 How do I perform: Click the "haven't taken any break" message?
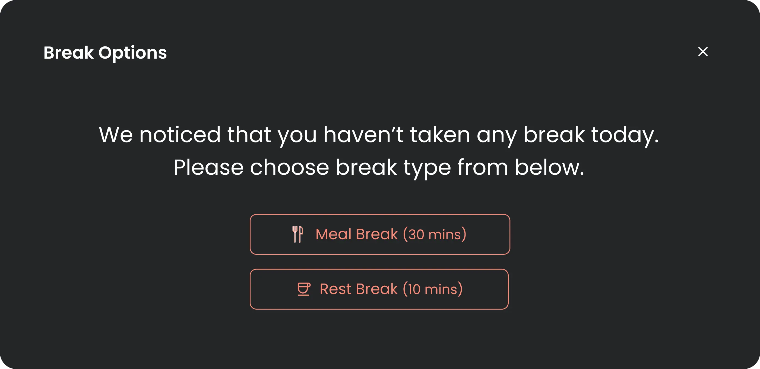(379, 135)
